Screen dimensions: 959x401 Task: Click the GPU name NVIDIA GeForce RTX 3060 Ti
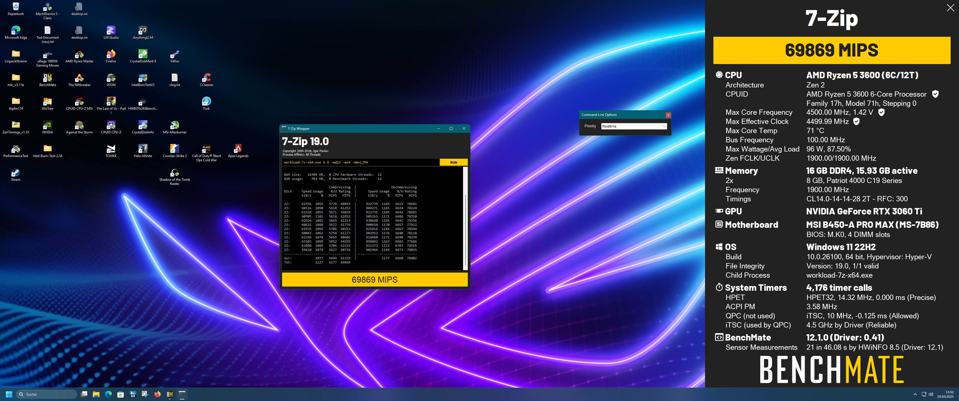click(864, 211)
